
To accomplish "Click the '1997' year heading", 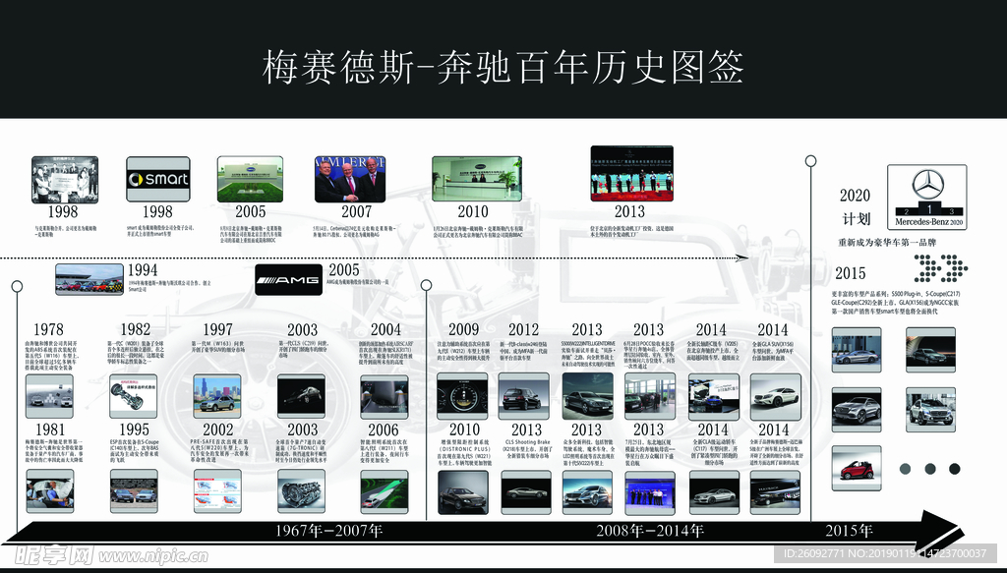I will tap(217, 330).
